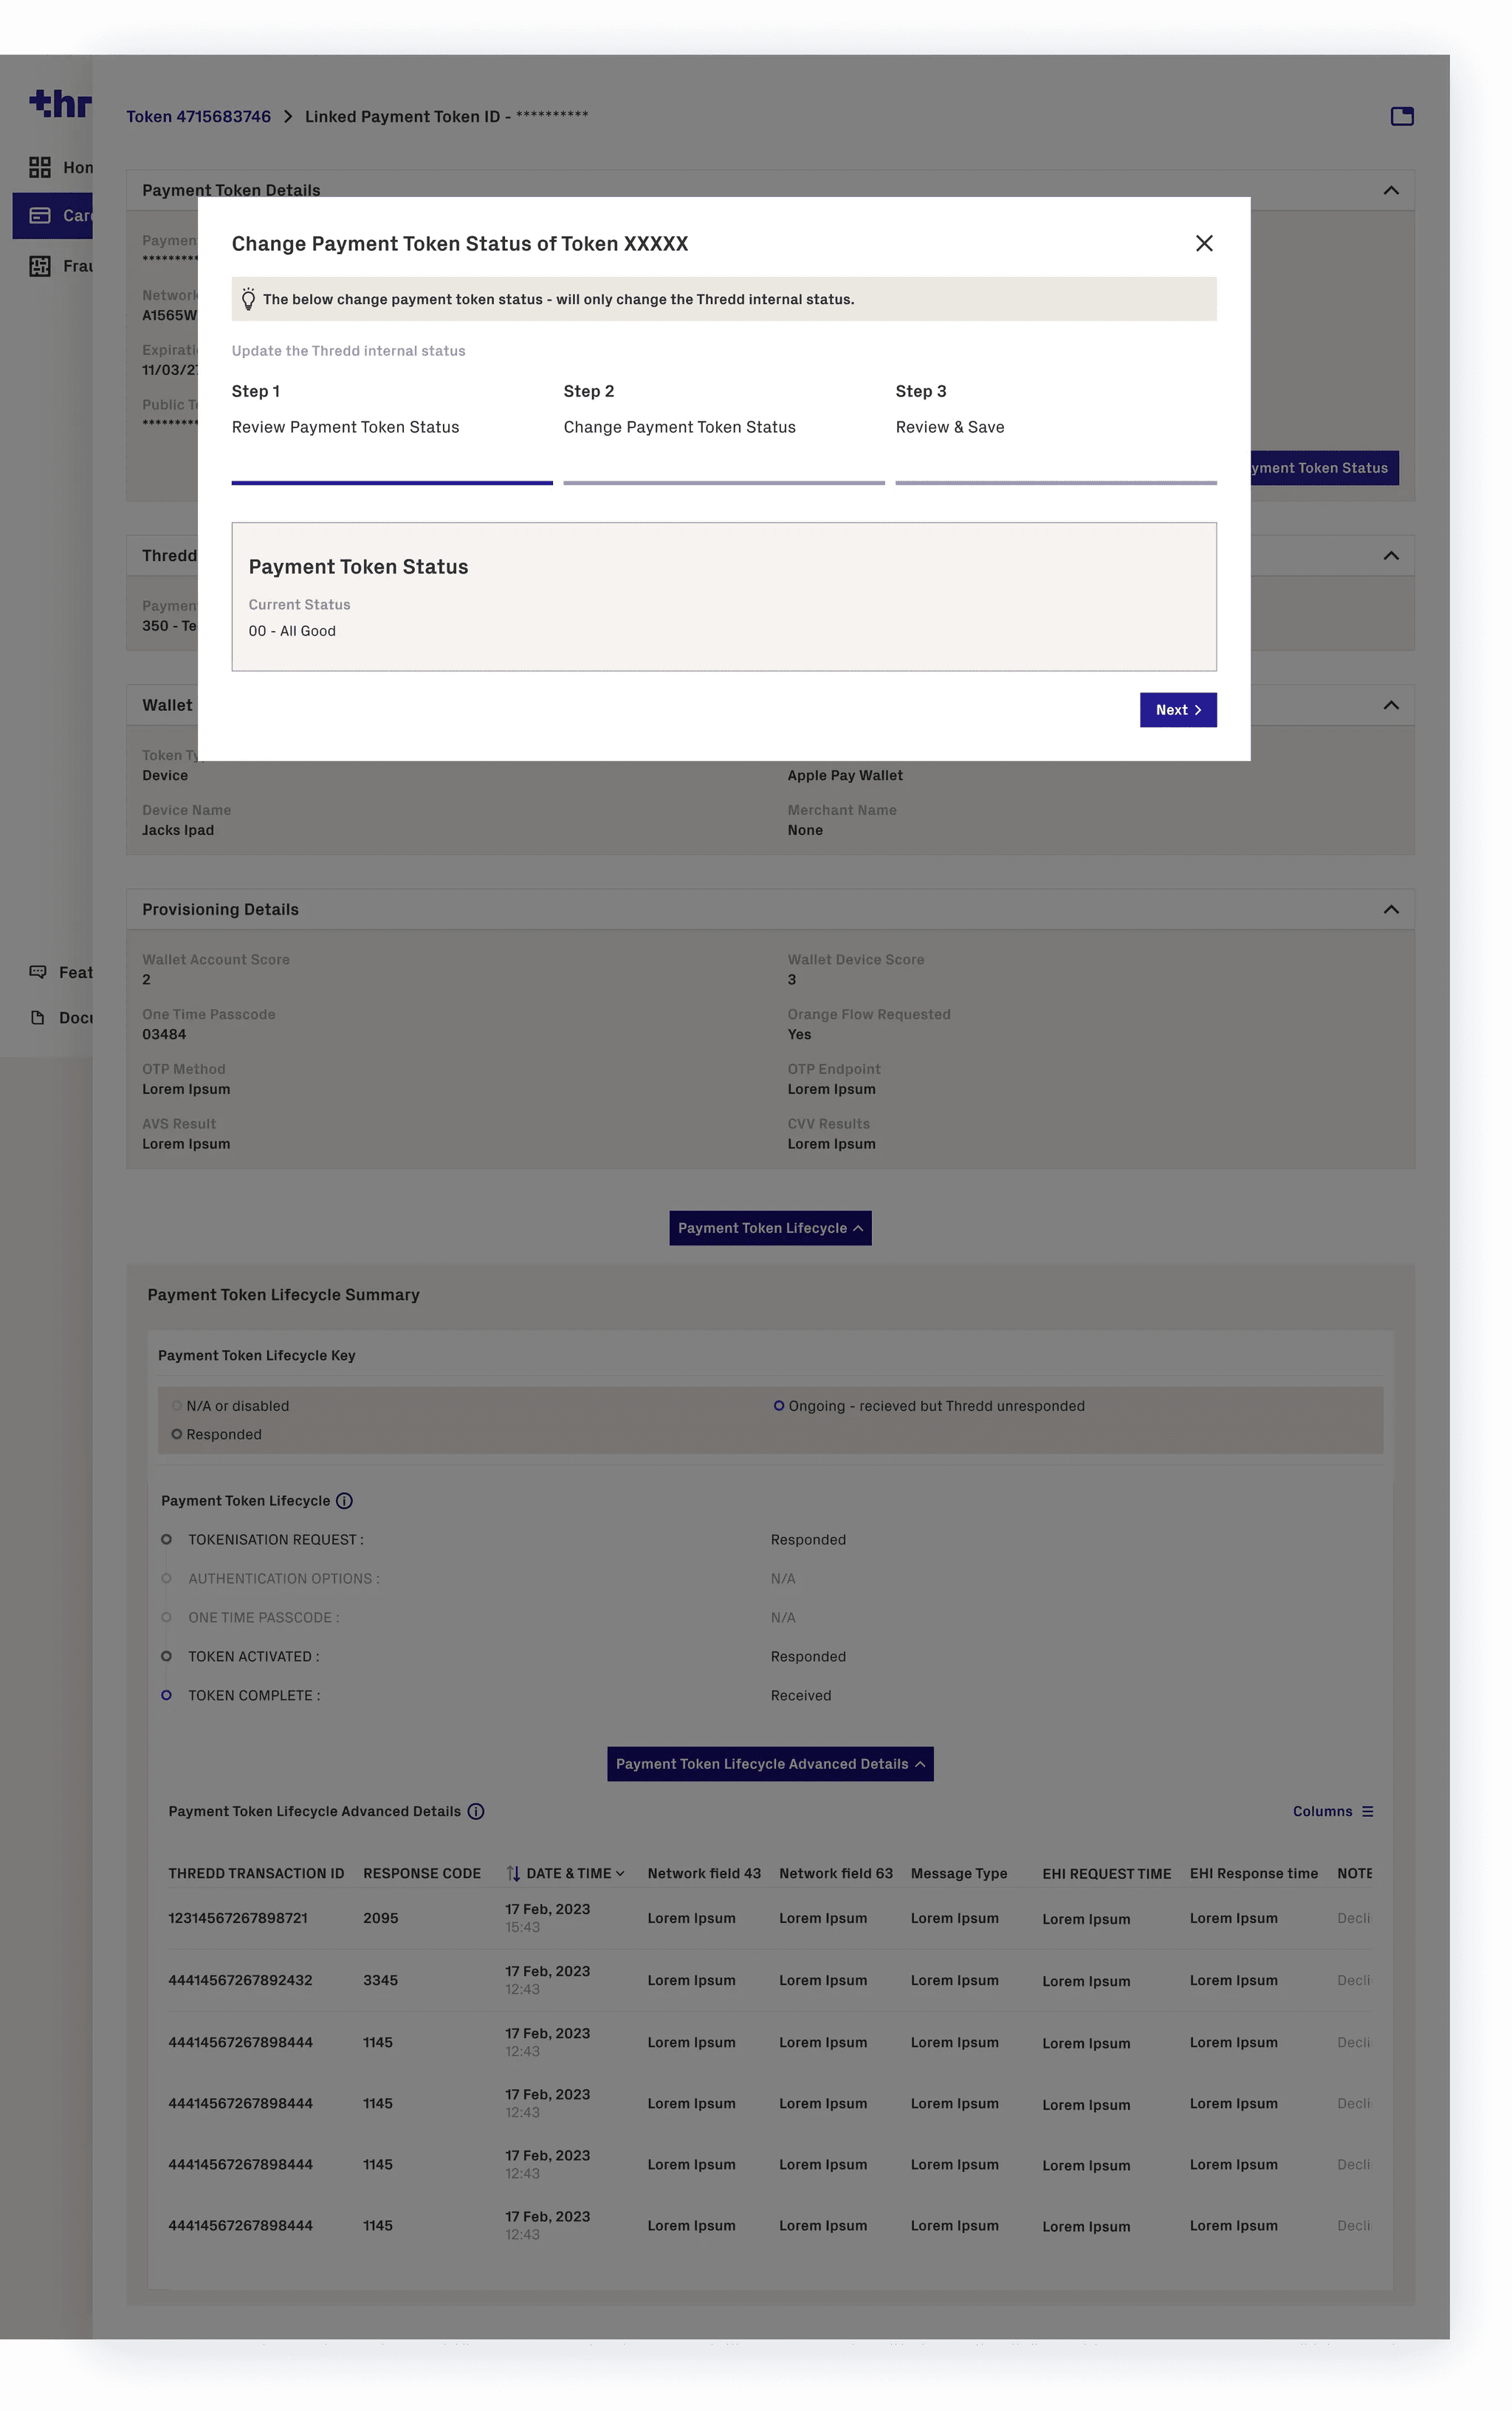
Task: Select Step 2 Change Payment Token Status
Action: coord(679,427)
